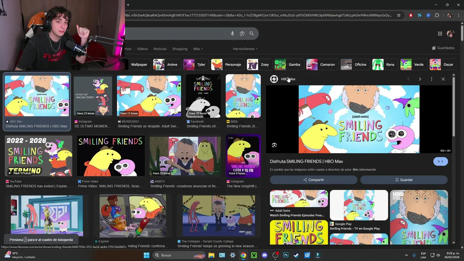Open Google Lens image search icon
Viewport: 464px width, 261px height.
pyautogui.click(x=242, y=34)
